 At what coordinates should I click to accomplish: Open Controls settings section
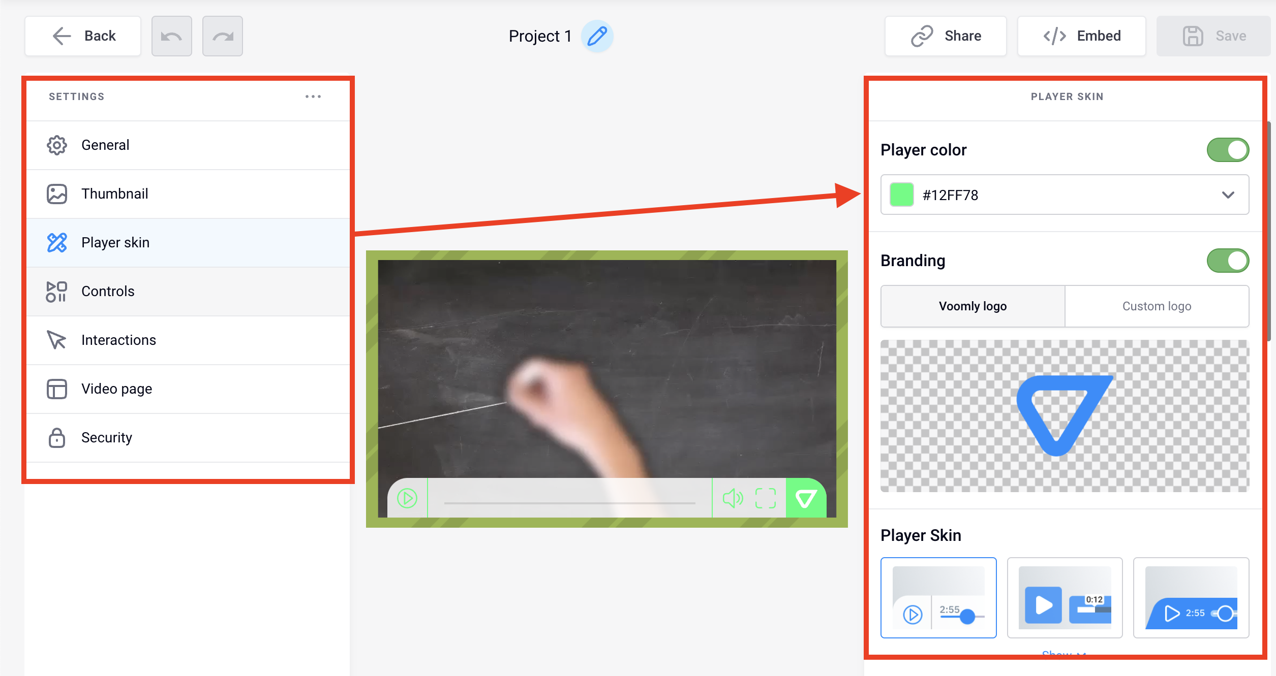pos(108,292)
